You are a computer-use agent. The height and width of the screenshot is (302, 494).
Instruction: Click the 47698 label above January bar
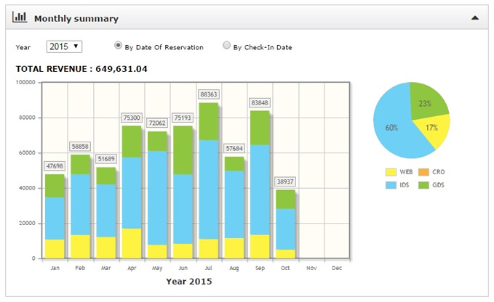coord(55,166)
